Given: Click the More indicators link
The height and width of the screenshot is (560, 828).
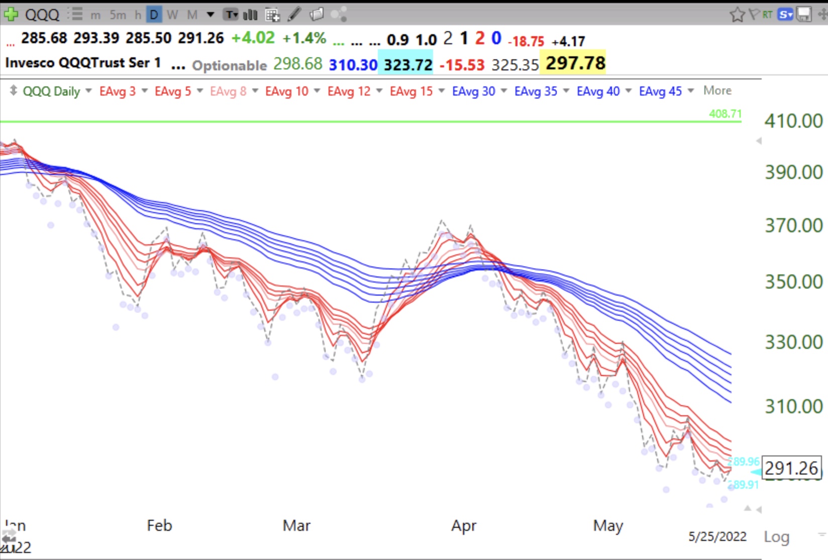Looking at the screenshot, I should pos(717,90).
